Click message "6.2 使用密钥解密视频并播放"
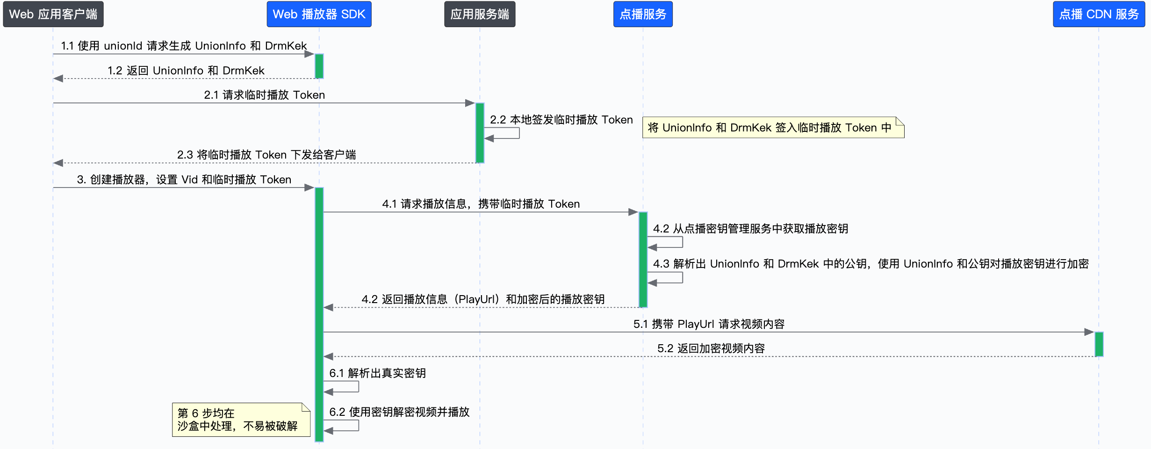The image size is (1151, 449). (x=399, y=412)
